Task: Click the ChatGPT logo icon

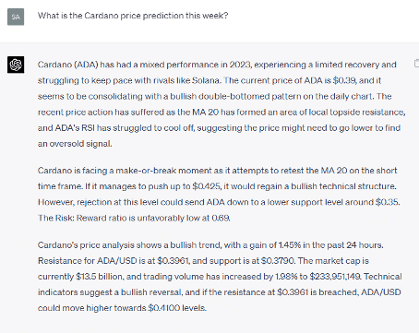Action: tap(16, 65)
